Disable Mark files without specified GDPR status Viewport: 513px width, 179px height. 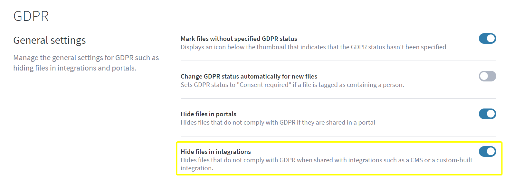coord(487,39)
